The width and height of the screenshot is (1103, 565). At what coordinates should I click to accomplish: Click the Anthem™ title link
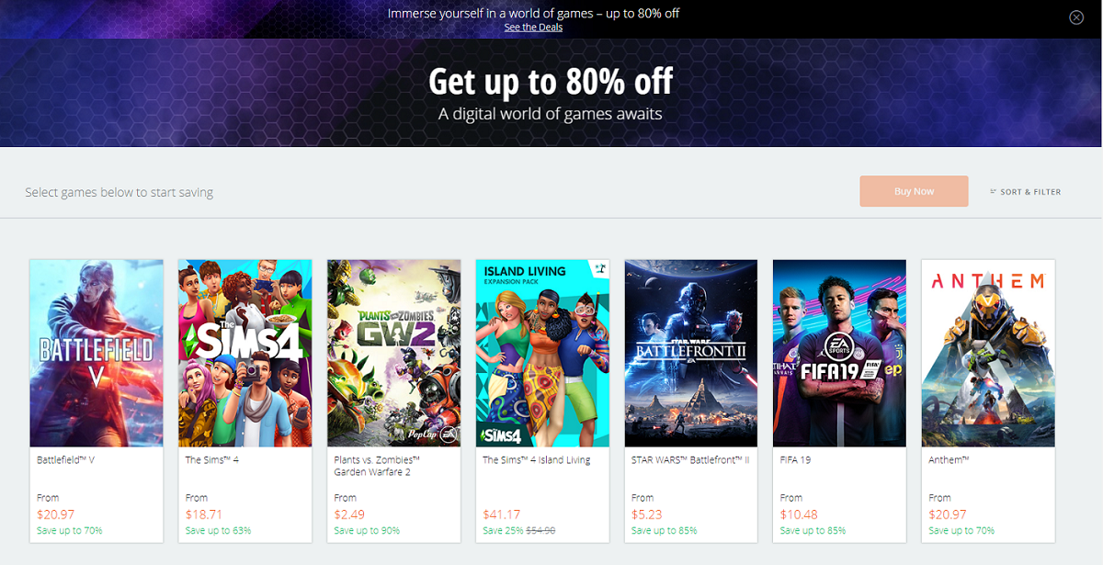click(x=950, y=460)
